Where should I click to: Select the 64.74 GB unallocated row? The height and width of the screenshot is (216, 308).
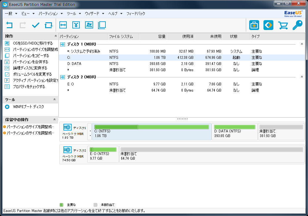click(x=182, y=90)
